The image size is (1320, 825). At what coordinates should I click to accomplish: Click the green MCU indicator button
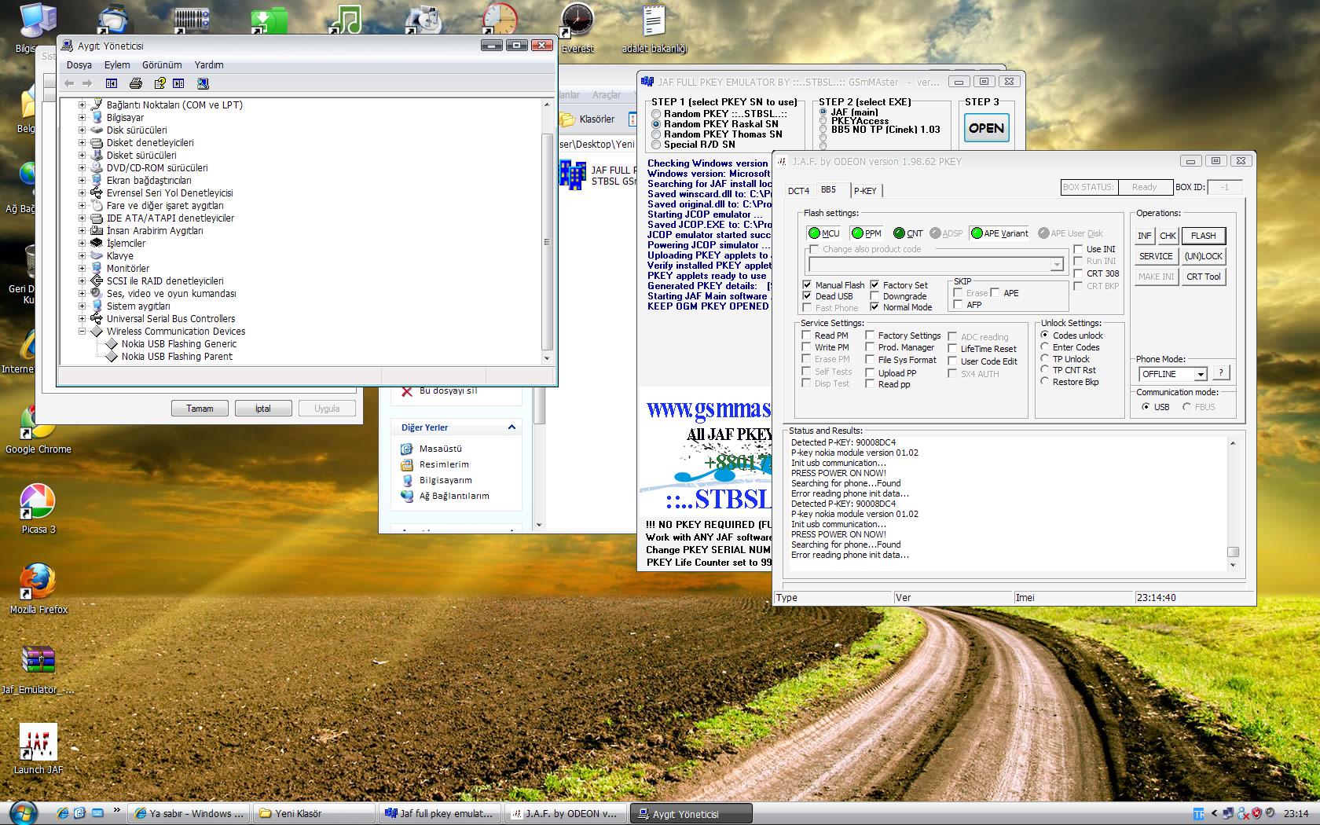point(824,233)
